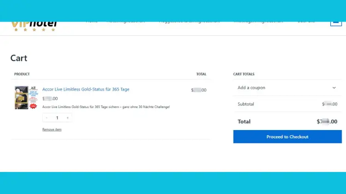Click the bold Total label
The width and height of the screenshot is (346, 194).
[x=244, y=121]
